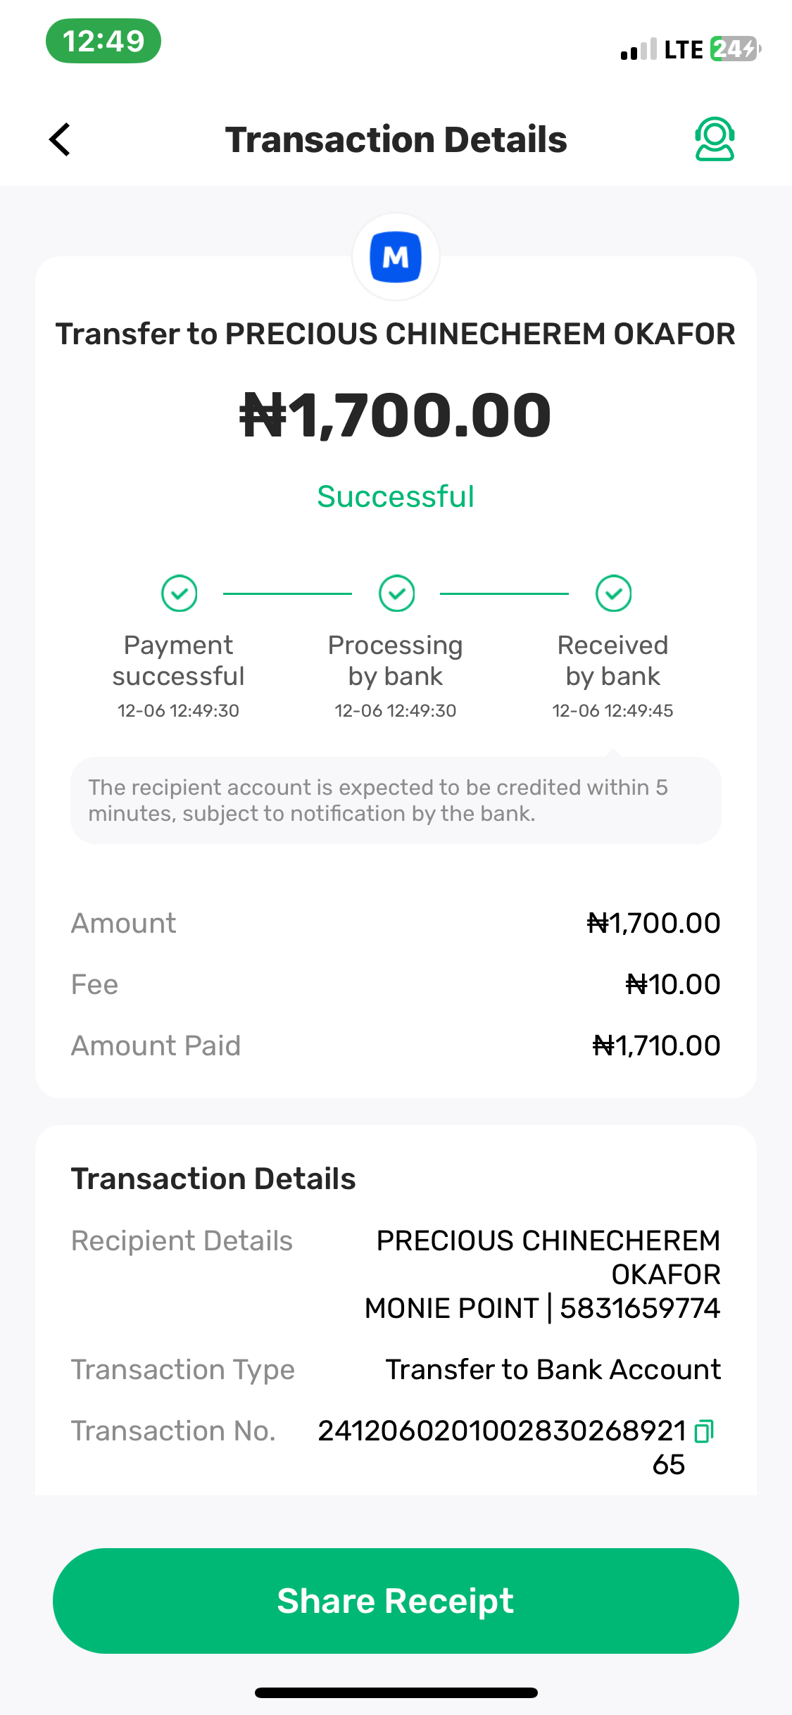792x1715 pixels.
Task: Tap the green Successful status text
Action: click(x=396, y=496)
